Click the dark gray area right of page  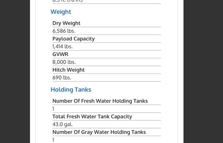203,71
